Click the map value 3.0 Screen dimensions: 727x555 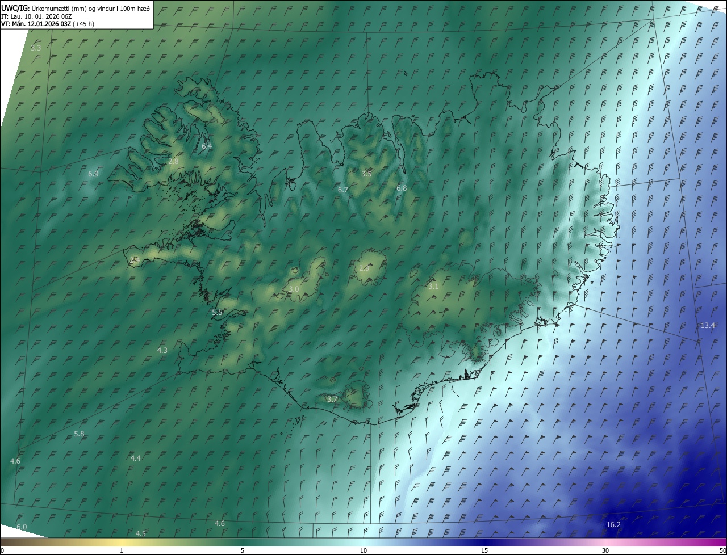click(x=294, y=289)
